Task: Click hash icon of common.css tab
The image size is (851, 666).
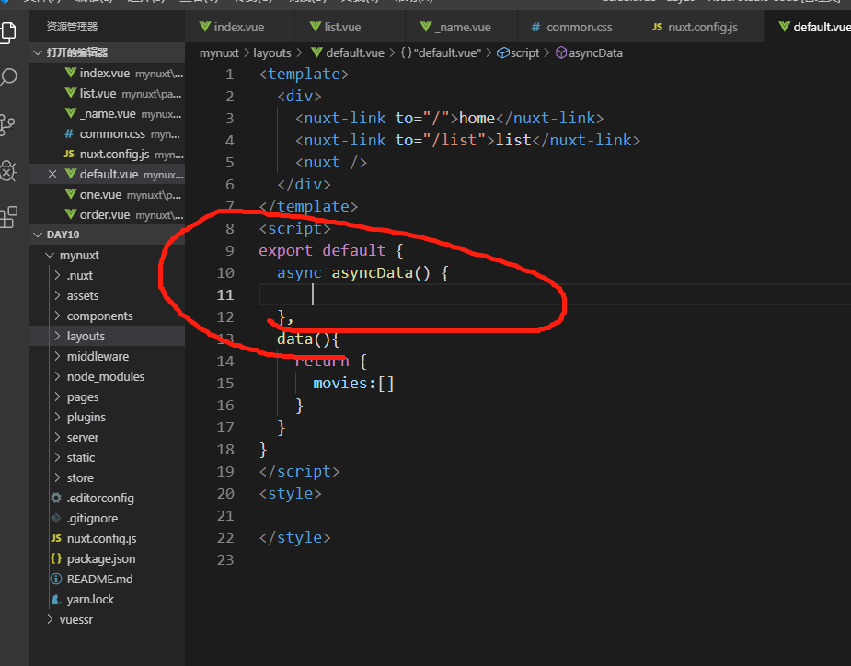Action: pos(535,27)
